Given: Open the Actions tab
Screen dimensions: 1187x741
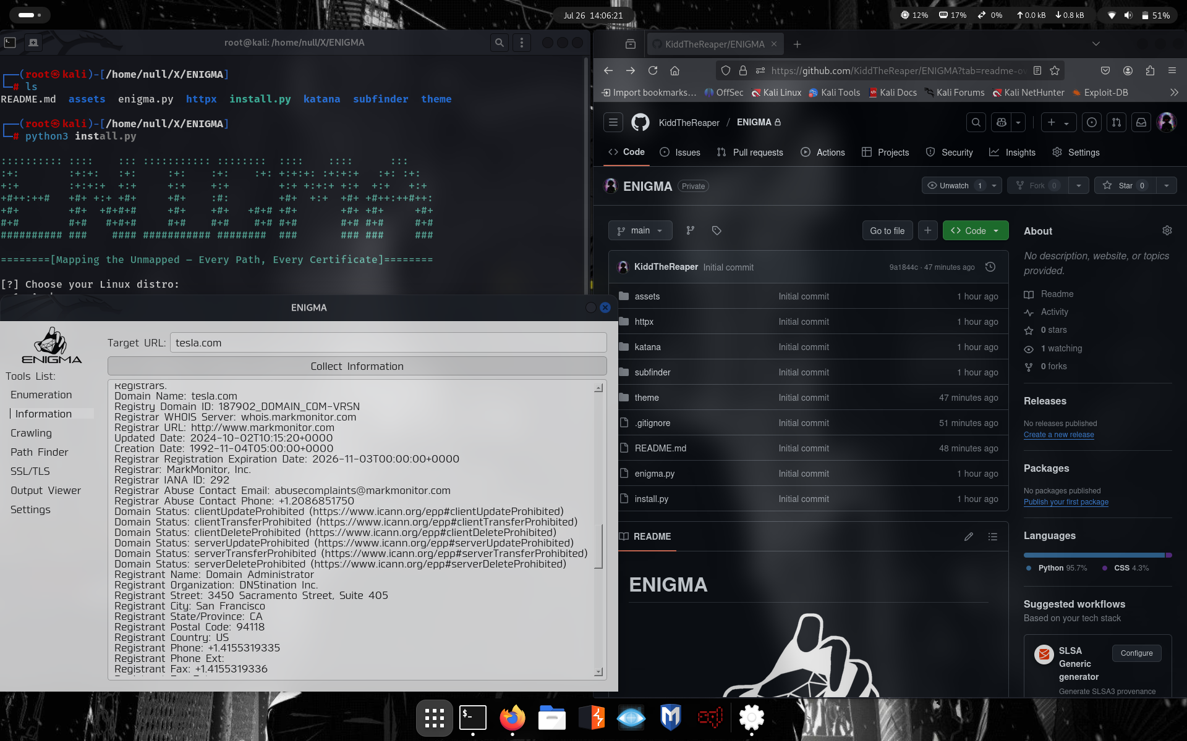Looking at the screenshot, I should [x=823, y=153].
